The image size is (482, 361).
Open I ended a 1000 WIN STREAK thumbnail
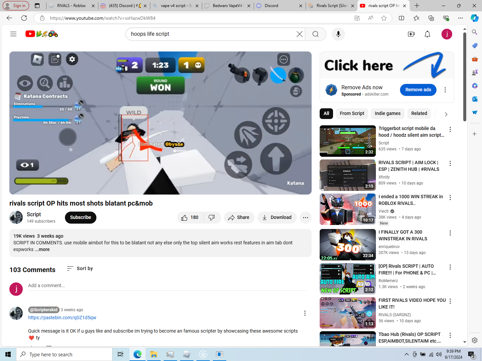pos(348,209)
